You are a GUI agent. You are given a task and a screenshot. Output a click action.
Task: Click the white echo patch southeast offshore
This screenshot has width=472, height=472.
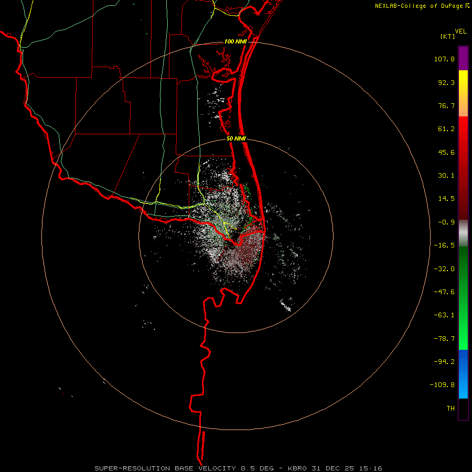coord(285,305)
